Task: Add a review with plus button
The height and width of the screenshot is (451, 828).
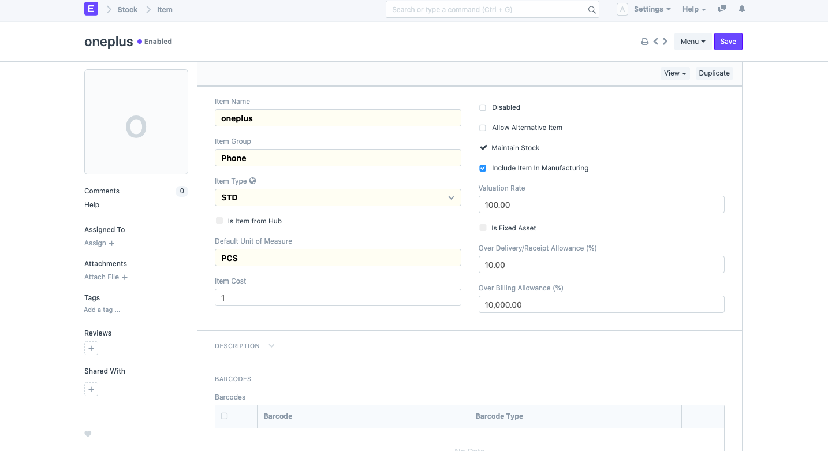Action: point(91,348)
